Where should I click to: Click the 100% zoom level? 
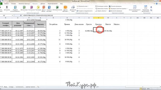[x=148, y=89]
